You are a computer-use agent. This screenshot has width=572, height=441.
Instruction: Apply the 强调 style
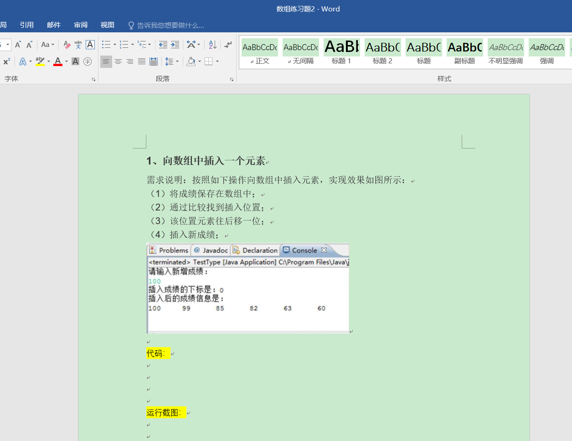[x=547, y=52]
